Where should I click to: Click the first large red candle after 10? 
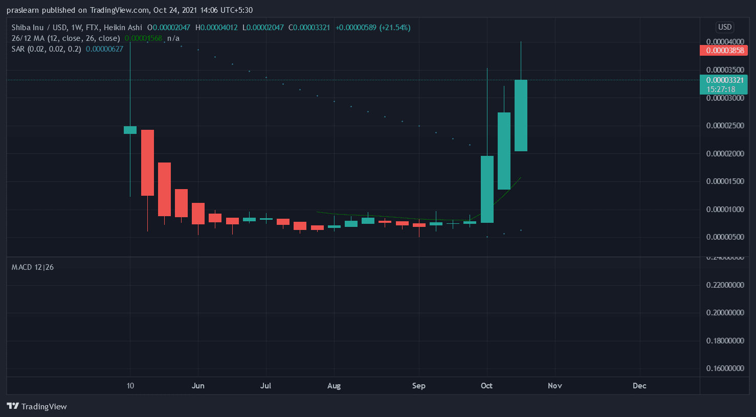[x=147, y=163]
